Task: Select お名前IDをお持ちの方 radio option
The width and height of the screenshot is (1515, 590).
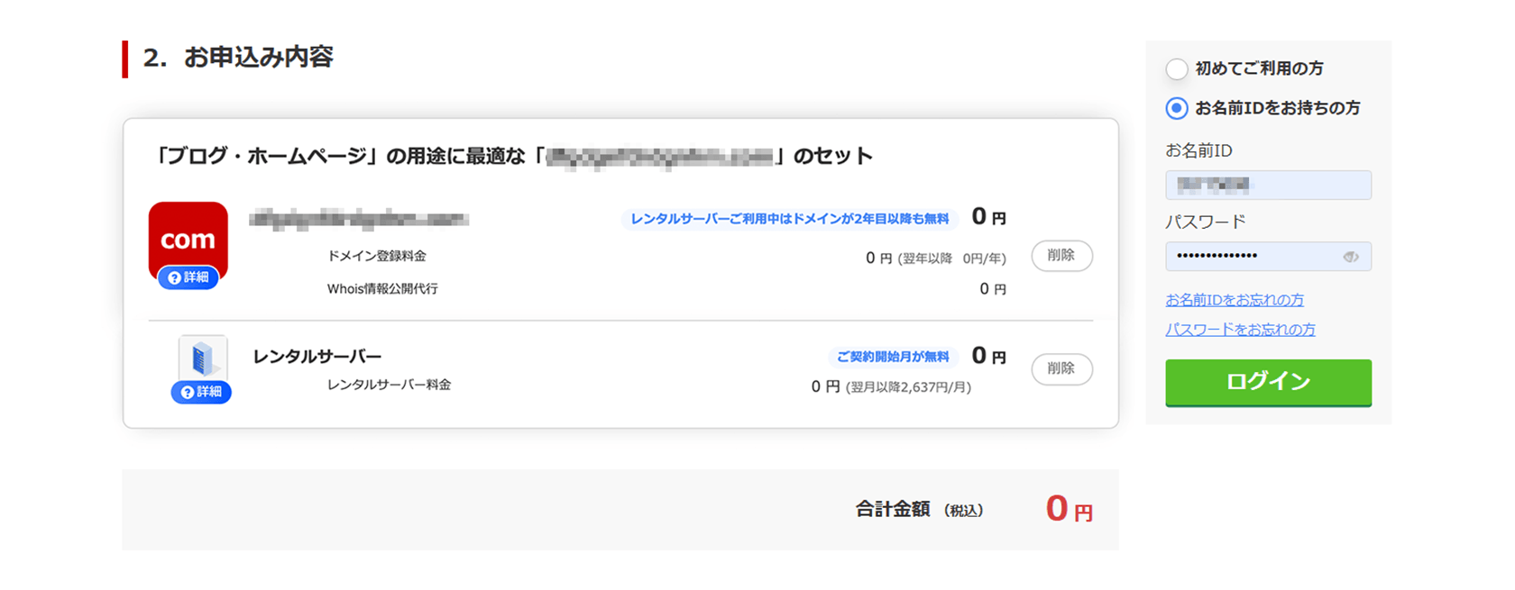Action: point(1177,108)
